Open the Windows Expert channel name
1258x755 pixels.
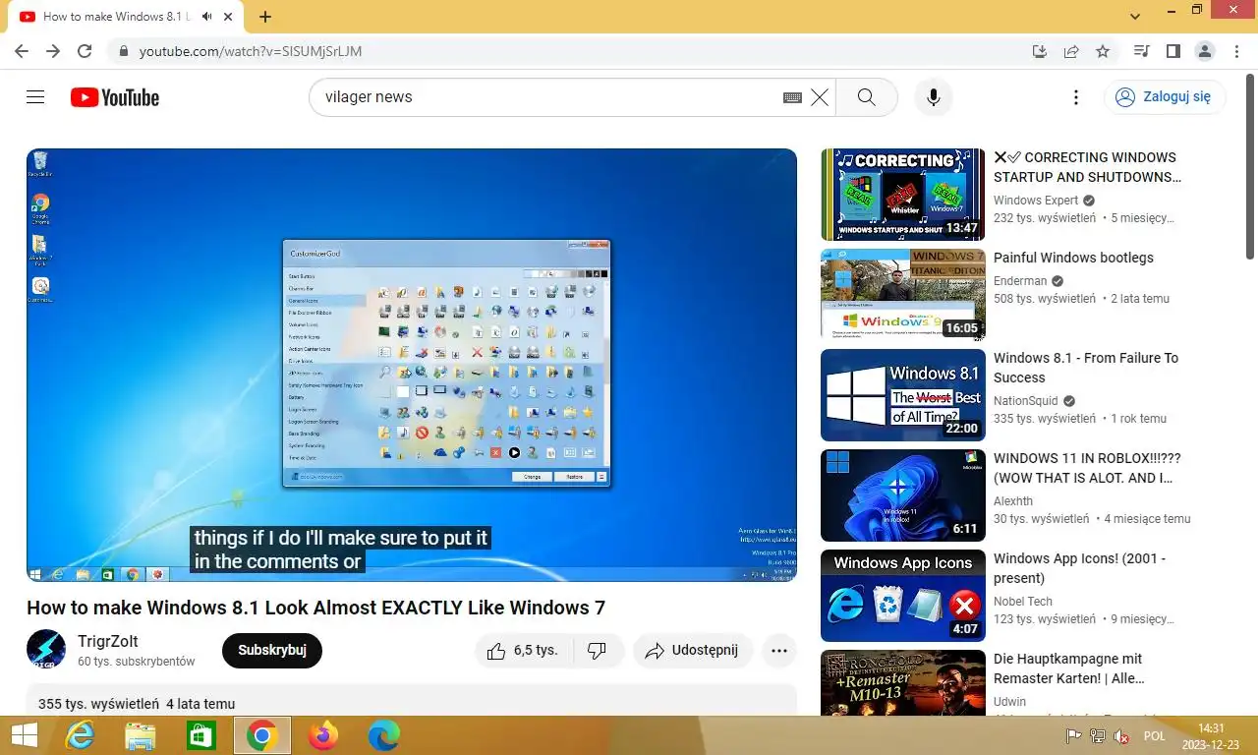click(1036, 201)
